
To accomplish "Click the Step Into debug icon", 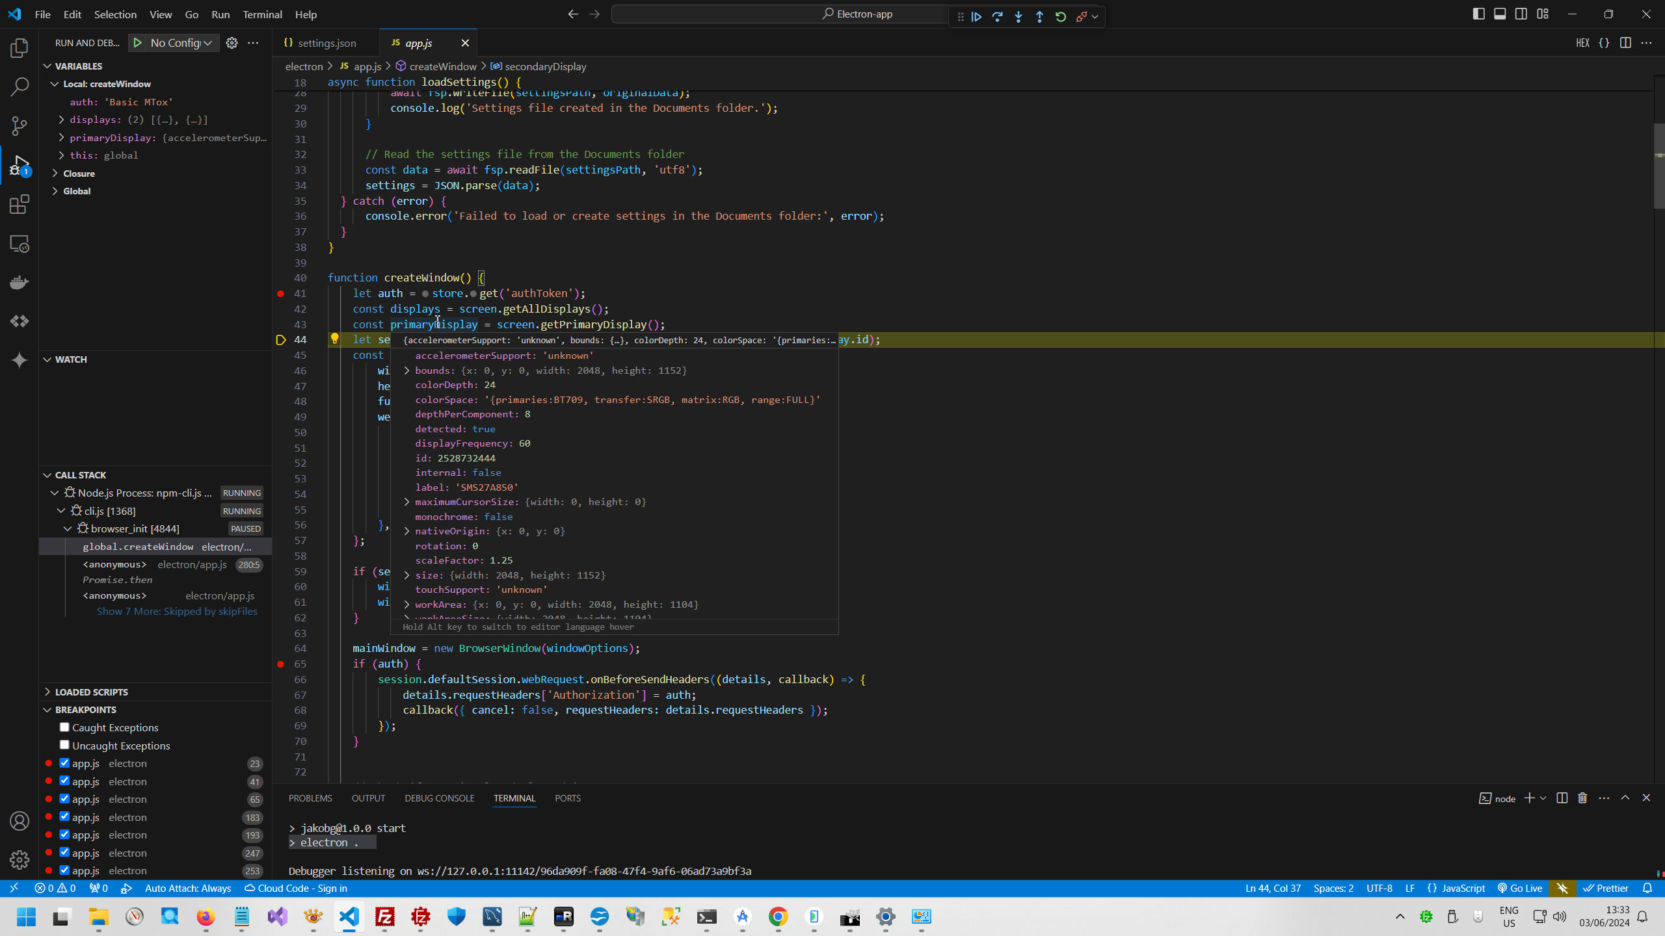I will (x=1019, y=17).
